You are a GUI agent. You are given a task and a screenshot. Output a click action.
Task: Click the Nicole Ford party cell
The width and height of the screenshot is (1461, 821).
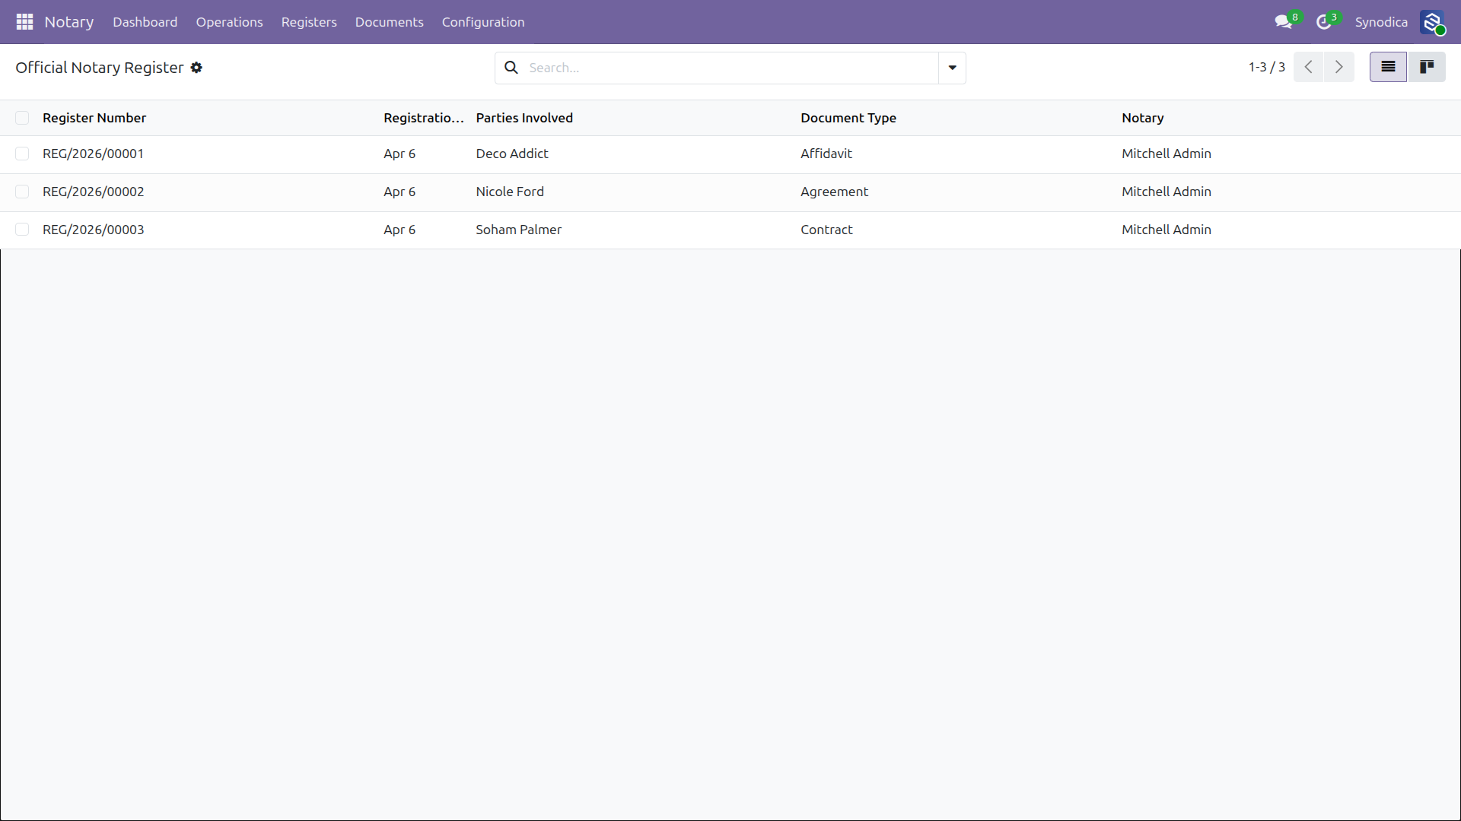(x=509, y=192)
